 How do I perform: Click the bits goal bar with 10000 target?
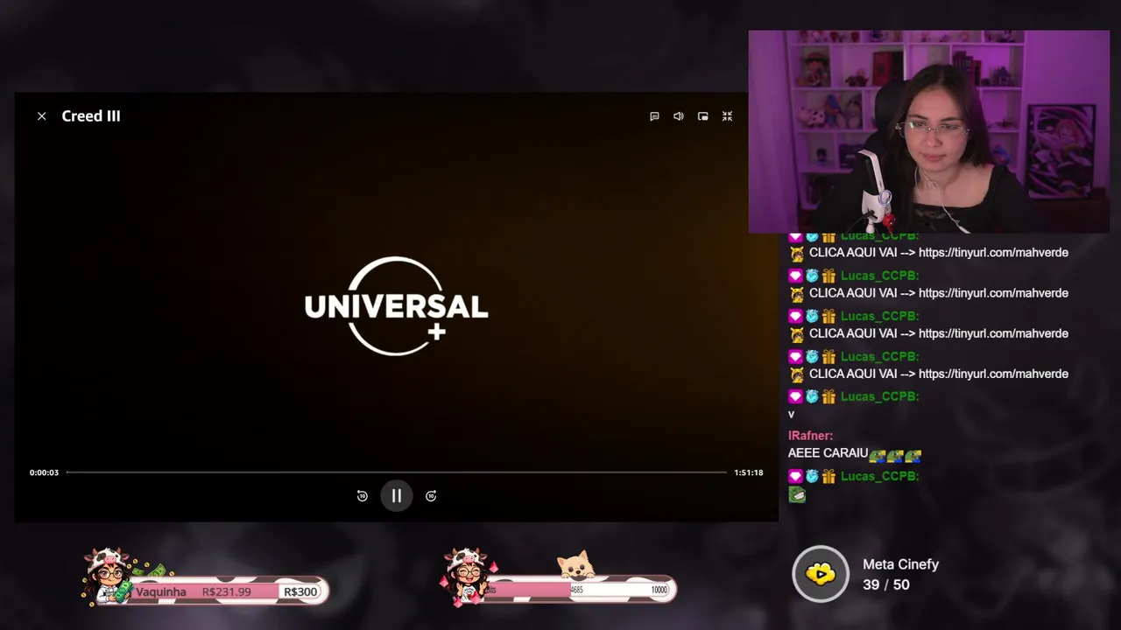click(x=578, y=590)
